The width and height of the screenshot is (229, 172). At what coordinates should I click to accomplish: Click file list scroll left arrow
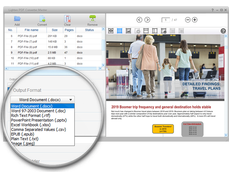click(6, 68)
